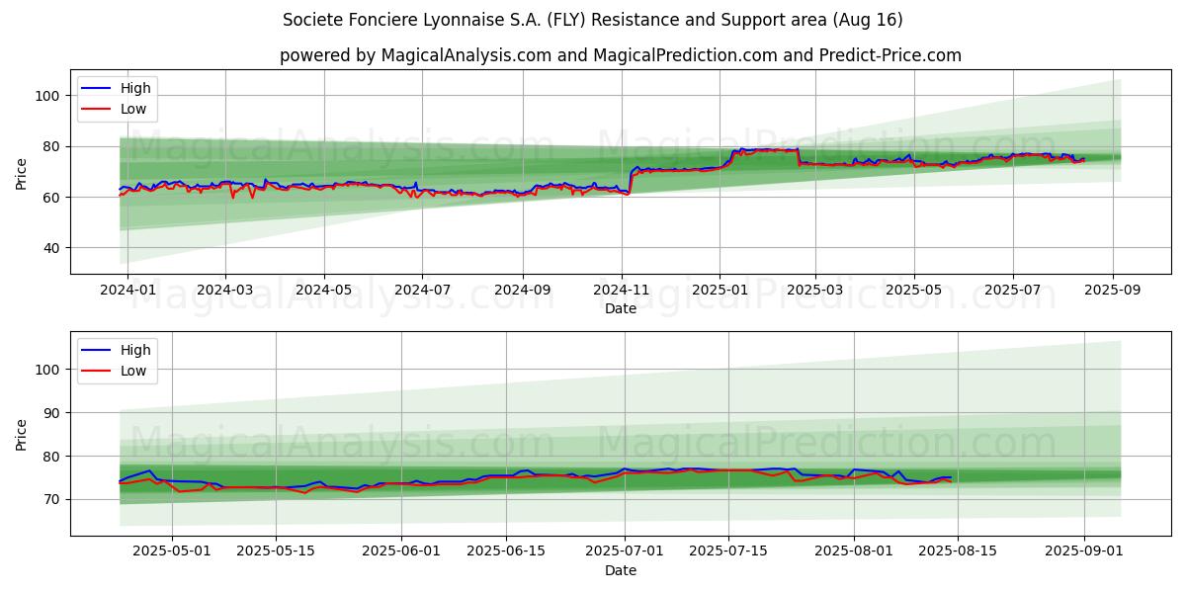Viewport: 1186px width, 593px height.
Task: Click the 'Date' axis label under upper chart
Action: 620,309
